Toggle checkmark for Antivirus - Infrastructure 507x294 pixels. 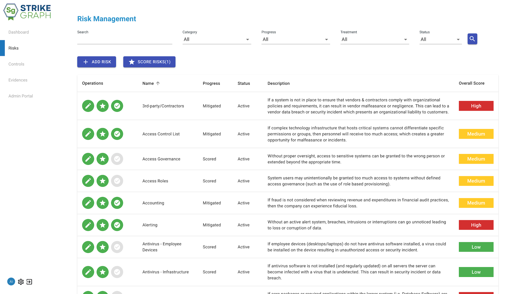(x=117, y=272)
